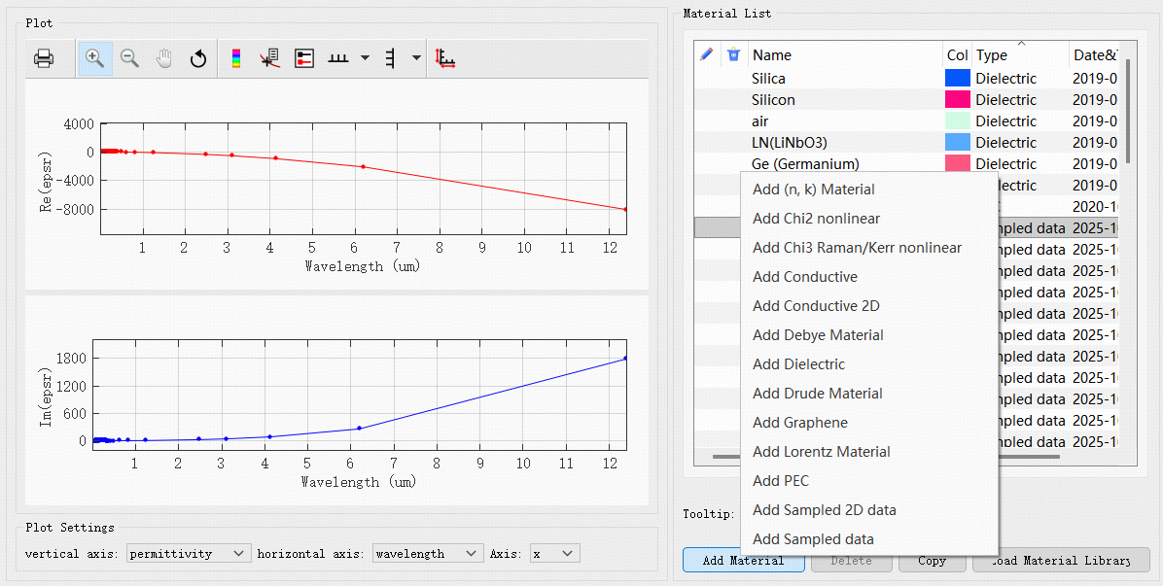
Task: Click the pencil edit icon above the material list
Action: (705, 54)
